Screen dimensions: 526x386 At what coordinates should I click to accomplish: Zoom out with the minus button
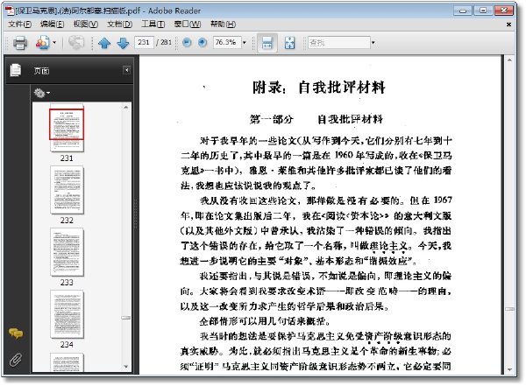pyautogui.click(x=187, y=42)
